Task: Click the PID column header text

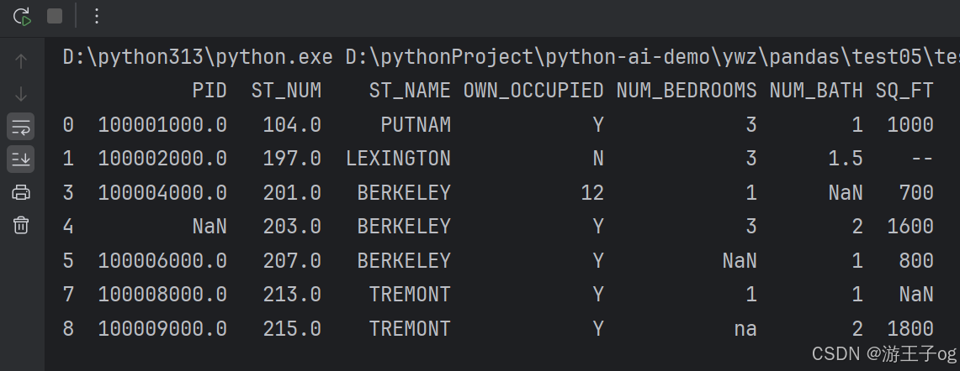Action: (x=210, y=91)
